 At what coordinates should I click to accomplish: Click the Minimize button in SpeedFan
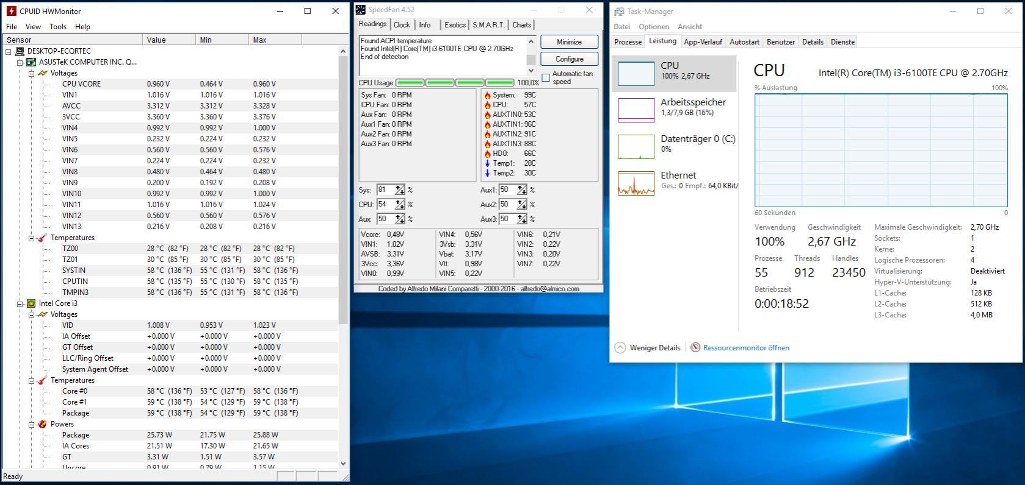[x=569, y=42]
